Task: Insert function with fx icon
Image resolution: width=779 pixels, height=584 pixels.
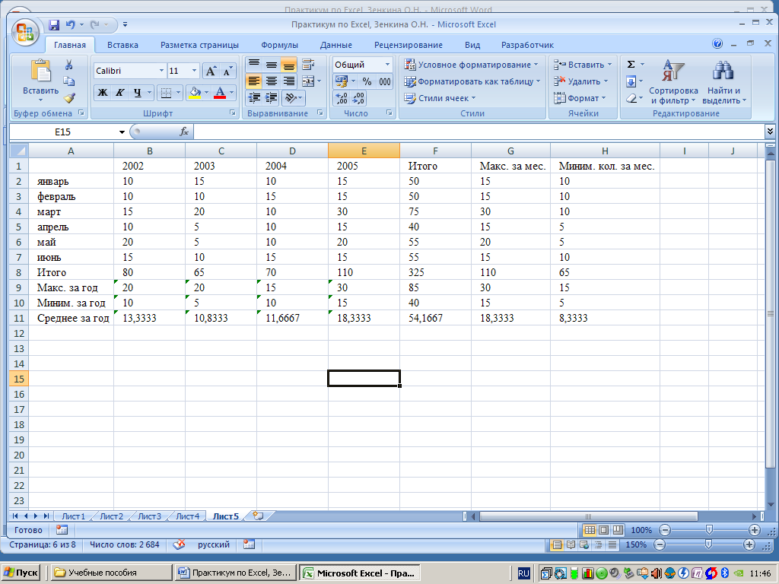Action: click(184, 132)
